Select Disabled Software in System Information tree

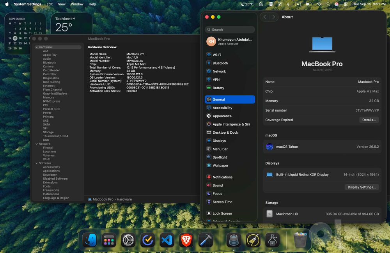click(55, 179)
